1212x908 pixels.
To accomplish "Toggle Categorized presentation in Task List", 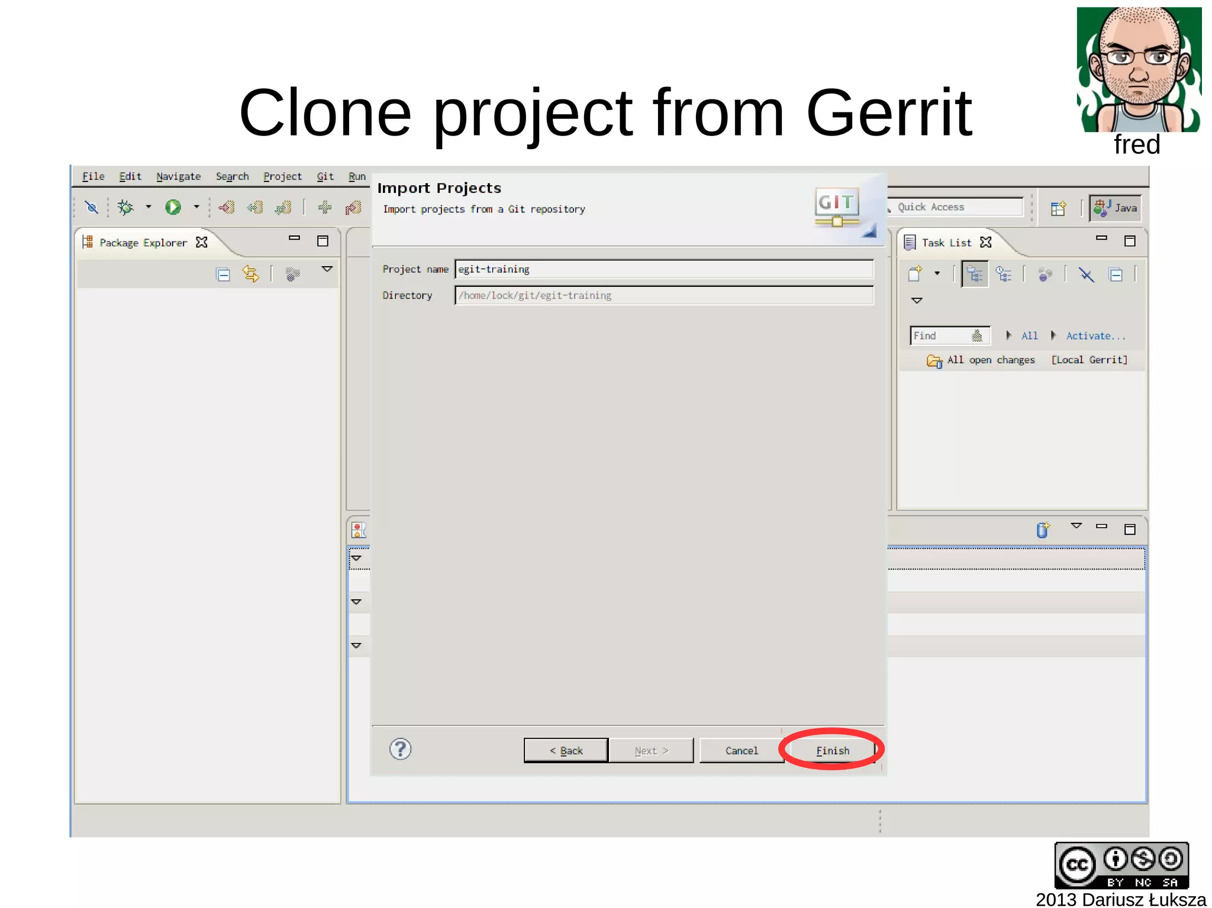I will (975, 274).
